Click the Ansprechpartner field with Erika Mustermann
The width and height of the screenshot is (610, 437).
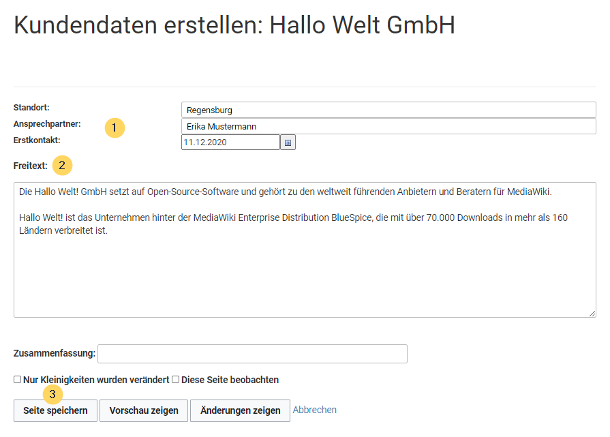point(388,126)
